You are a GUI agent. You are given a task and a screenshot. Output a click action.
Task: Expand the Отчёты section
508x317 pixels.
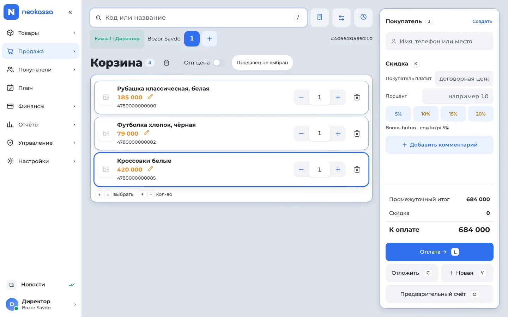pyautogui.click(x=41, y=125)
